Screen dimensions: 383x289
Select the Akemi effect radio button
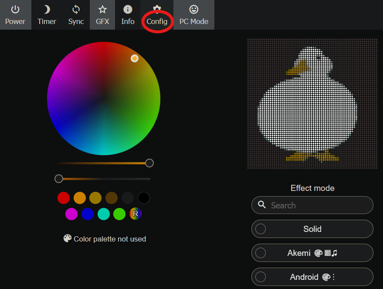pos(261,253)
